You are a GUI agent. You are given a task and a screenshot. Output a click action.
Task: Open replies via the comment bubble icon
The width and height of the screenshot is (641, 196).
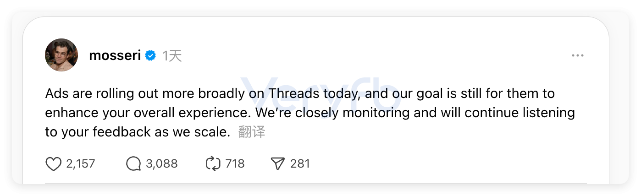[x=133, y=164]
